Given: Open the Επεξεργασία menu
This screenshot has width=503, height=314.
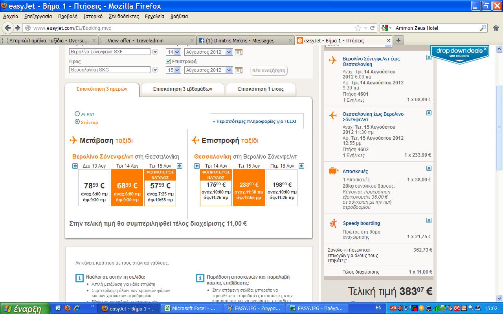Looking at the screenshot, I should tap(38, 16).
